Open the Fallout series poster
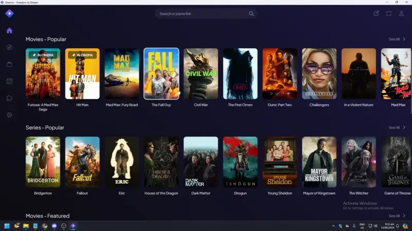The height and width of the screenshot is (231, 412). click(x=82, y=162)
